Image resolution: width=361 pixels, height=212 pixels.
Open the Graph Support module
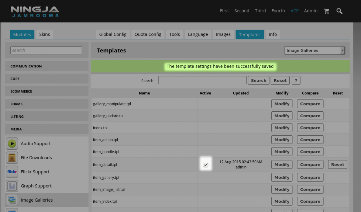point(36,186)
